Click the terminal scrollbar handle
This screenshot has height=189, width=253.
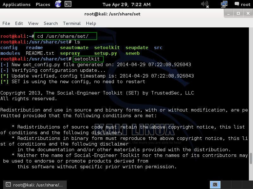click(x=251, y=158)
